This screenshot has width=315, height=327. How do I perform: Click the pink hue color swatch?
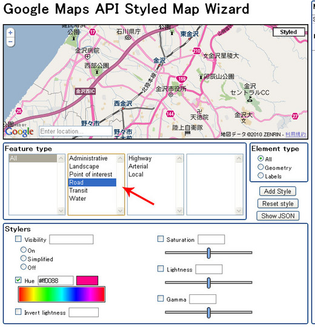[x=87, y=280]
